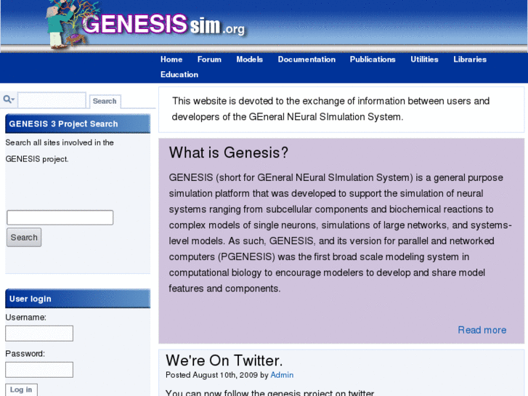The width and height of the screenshot is (528, 396).
Task: Open the Documentation menu item
Action: (306, 60)
